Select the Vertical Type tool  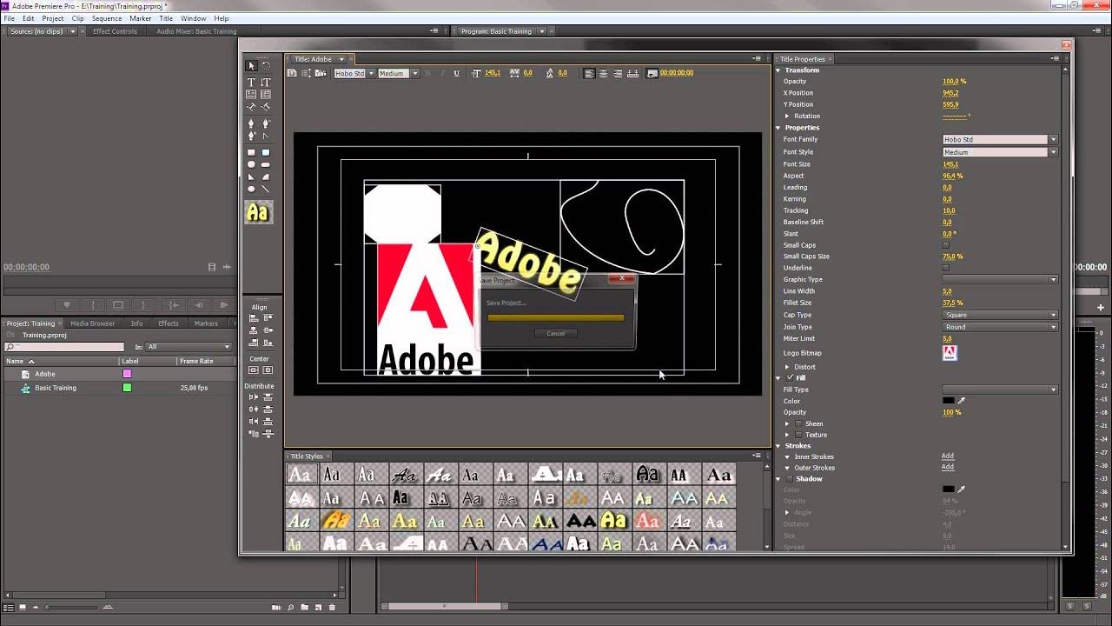click(x=266, y=83)
